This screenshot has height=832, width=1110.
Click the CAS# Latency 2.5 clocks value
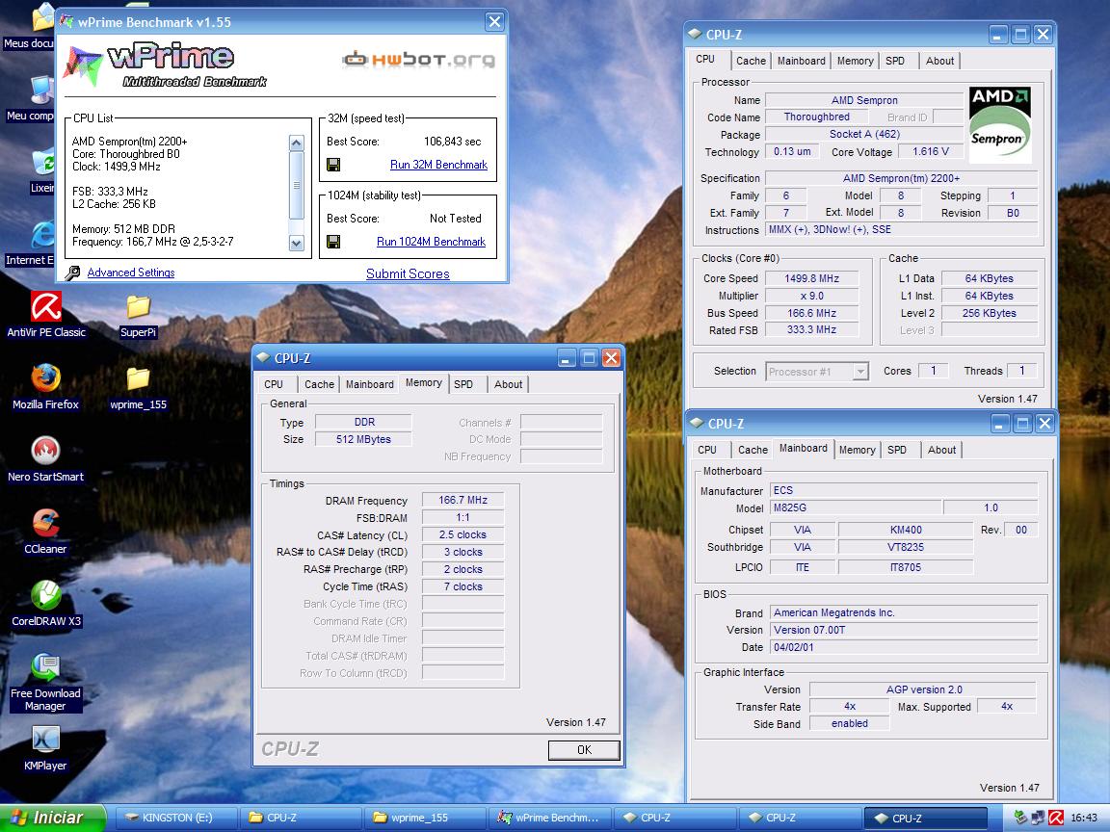(x=462, y=534)
